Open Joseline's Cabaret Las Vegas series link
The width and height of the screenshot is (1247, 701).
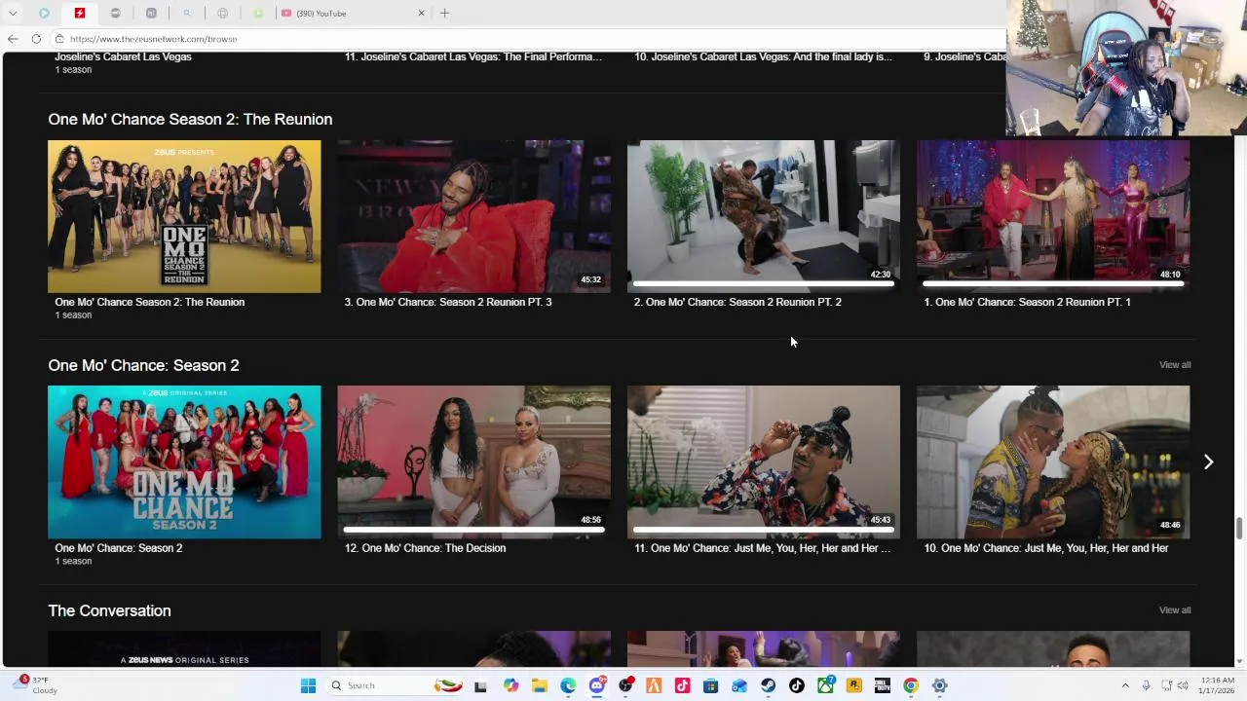123,56
